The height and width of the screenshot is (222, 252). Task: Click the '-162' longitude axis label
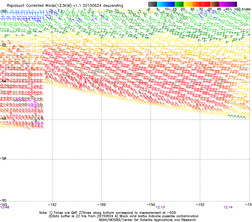pos(52,205)
